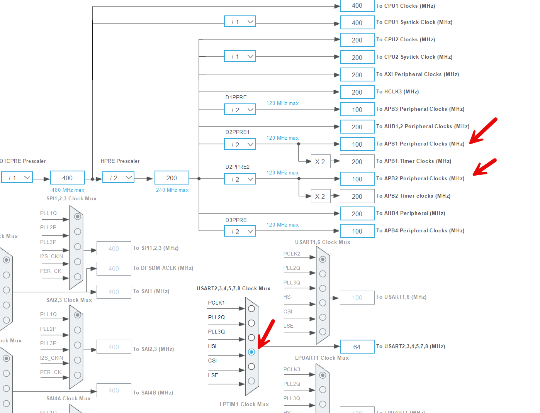This screenshot has width=540, height=413.
Task: Open the D3PPRE prescaler dropdown
Action: pos(240,231)
